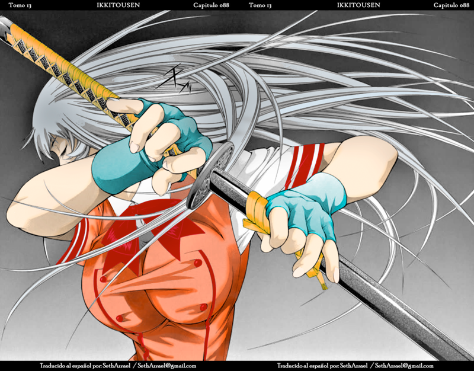Click "Capitulo 088" on the left page header
The image size is (474, 371).
tap(211, 5)
